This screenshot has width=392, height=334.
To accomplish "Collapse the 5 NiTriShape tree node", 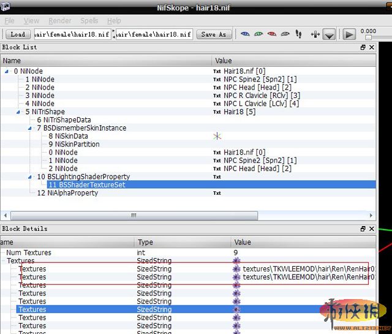I will click(x=19, y=112).
